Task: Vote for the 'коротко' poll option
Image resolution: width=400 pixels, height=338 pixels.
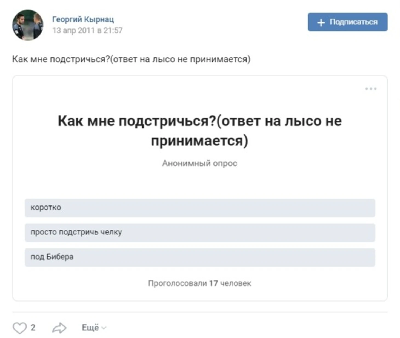Action: [200, 208]
